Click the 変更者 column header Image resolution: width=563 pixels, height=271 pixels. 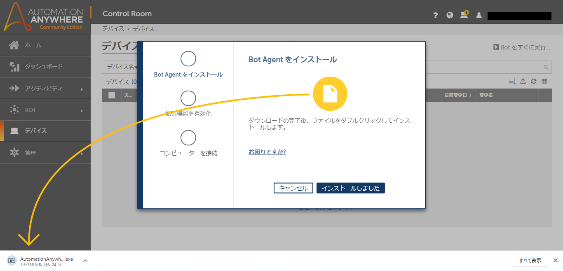pos(486,95)
